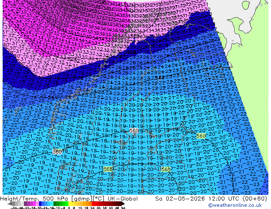
Task: Click the right arrow end of color scale
Action: [123, 203]
